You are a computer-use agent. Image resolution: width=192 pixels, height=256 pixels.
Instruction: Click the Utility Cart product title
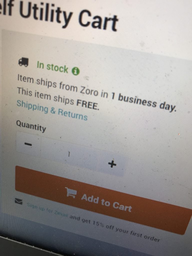tap(68, 16)
